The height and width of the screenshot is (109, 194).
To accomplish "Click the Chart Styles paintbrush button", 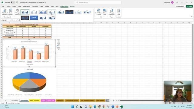I will pyautogui.click(x=59, y=45).
